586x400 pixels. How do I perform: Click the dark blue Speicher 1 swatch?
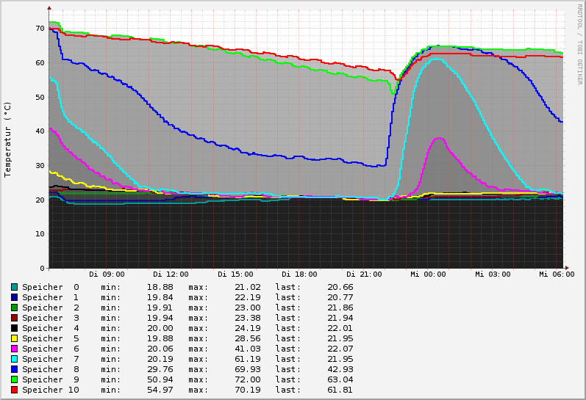(x=14, y=297)
